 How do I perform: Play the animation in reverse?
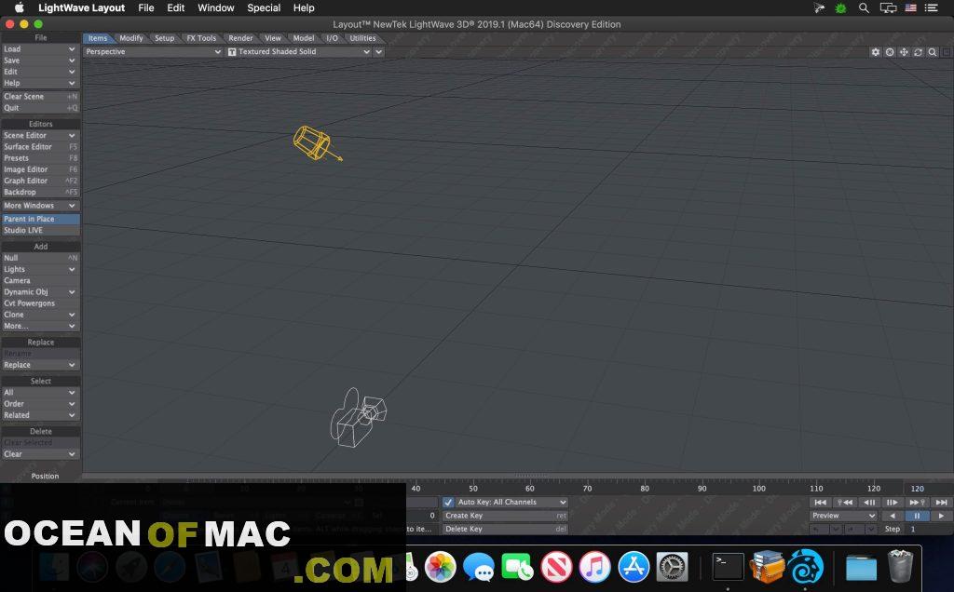click(893, 516)
